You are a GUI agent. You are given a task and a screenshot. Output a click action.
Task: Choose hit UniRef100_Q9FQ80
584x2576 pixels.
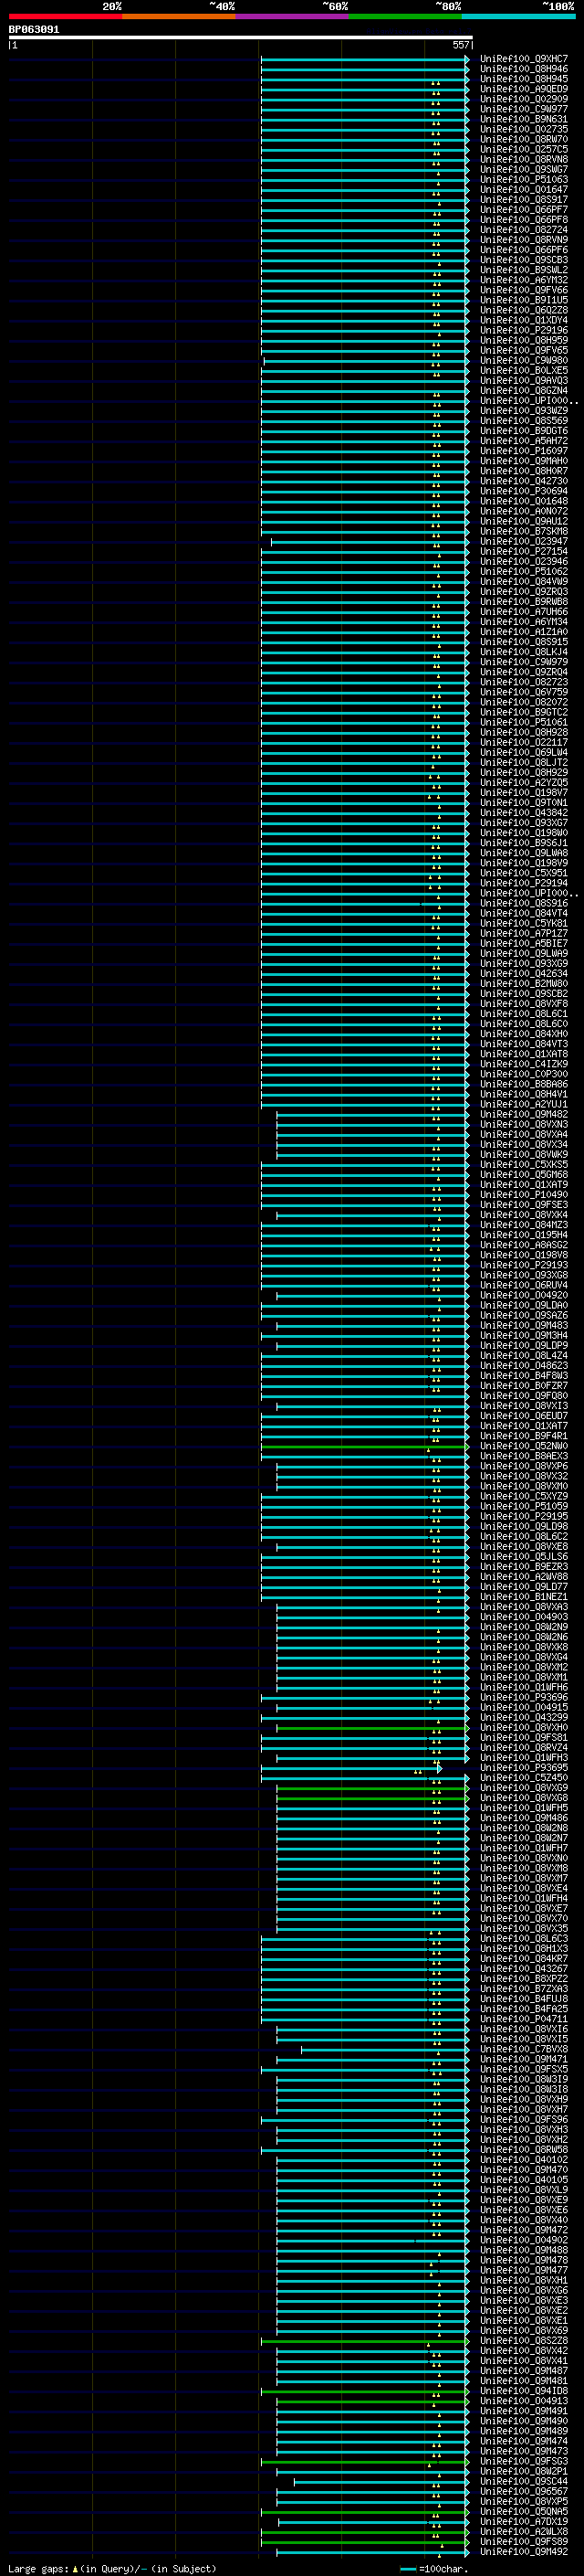pyautogui.click(x=524, y=1396)
